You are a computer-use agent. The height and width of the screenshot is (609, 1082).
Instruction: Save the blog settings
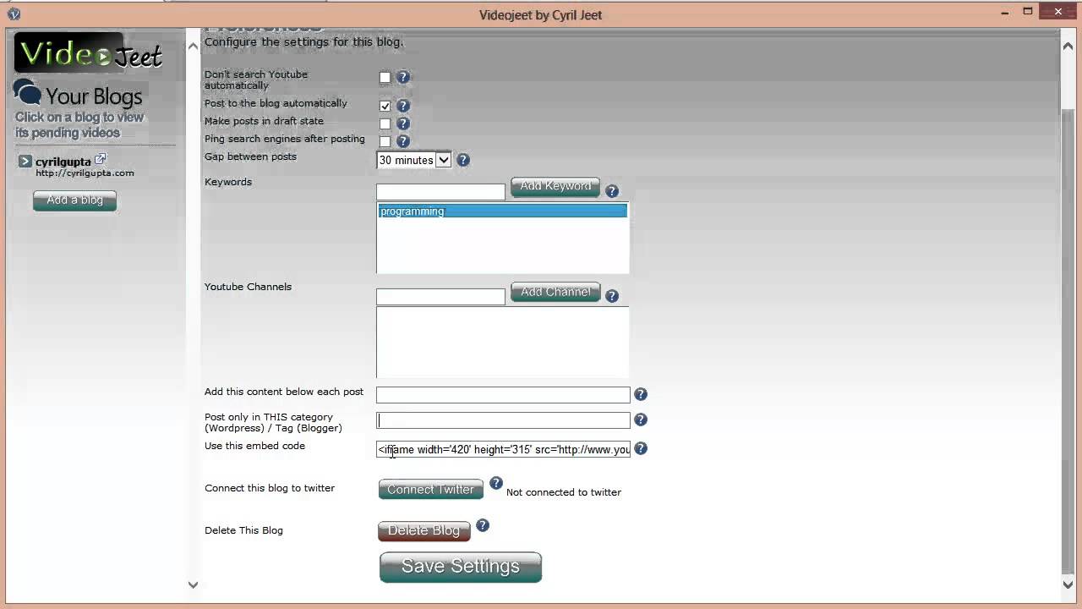(461, 567)
